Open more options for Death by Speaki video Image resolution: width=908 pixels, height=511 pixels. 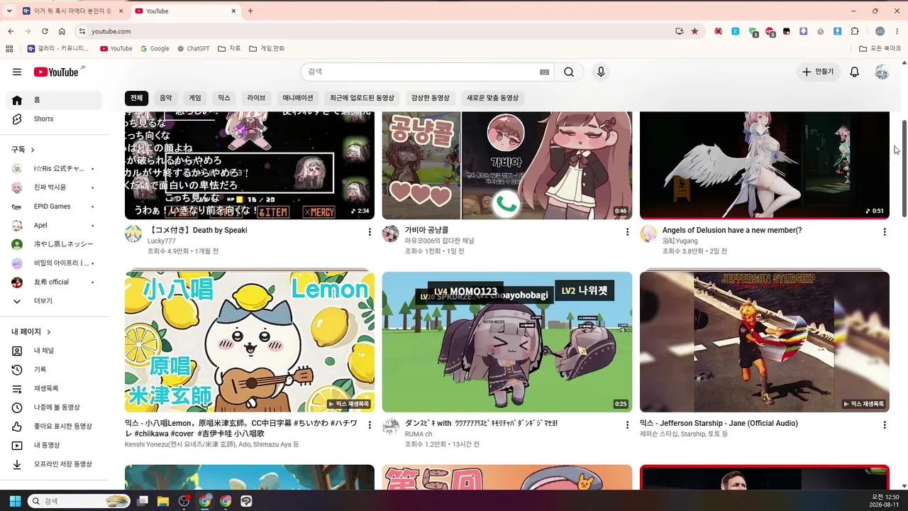(x=369, y=232)
